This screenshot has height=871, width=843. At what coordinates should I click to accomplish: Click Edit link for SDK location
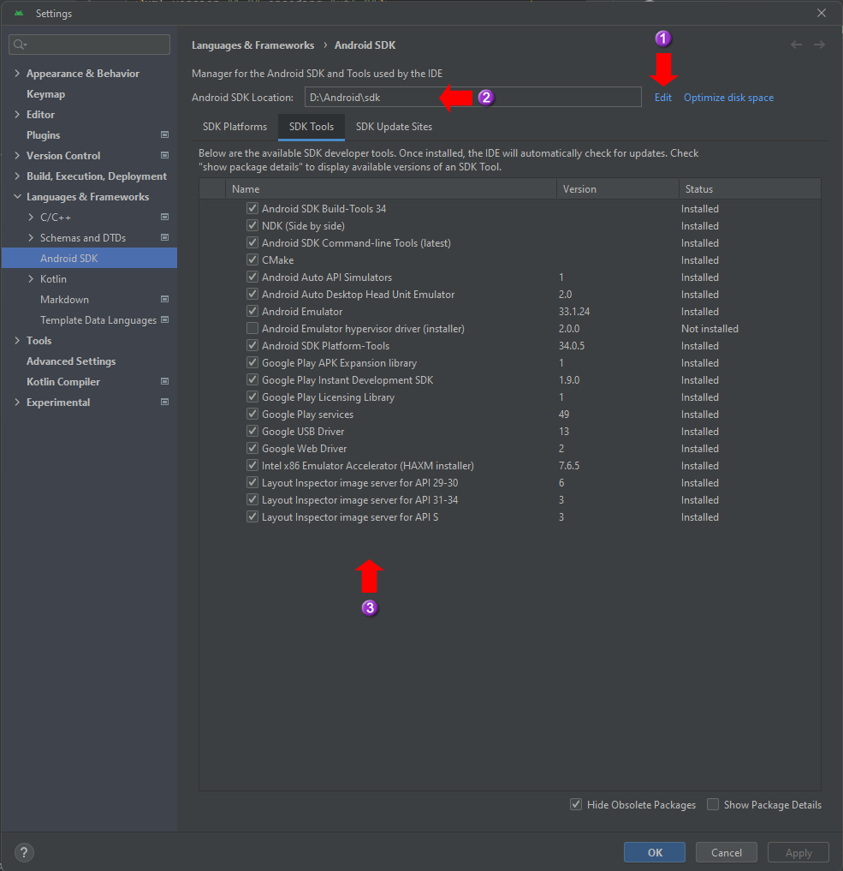tap(662, 98)
